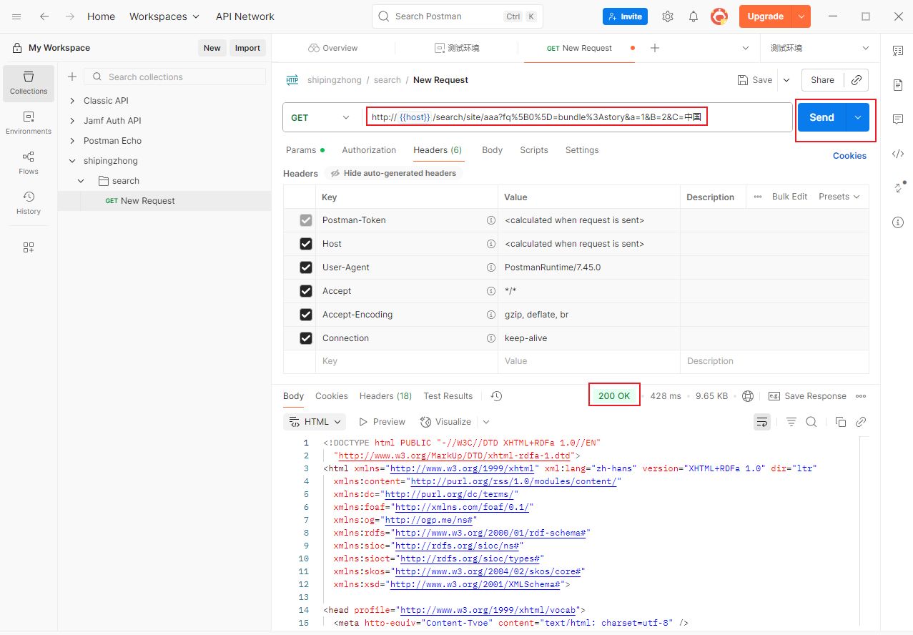Screen dimensions: 913x635
Task: Open the HTML response format dropdown
Action: point(315,422)
